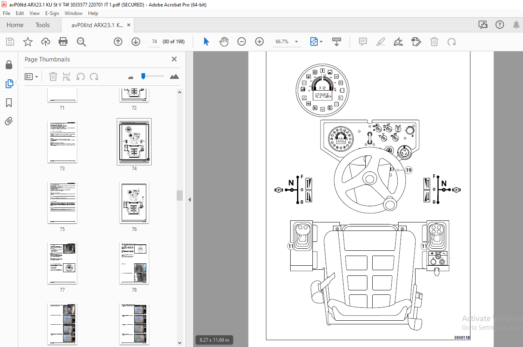
Task: Reduce thumbnail size with small mountain icon
Action: pos(131,77)
